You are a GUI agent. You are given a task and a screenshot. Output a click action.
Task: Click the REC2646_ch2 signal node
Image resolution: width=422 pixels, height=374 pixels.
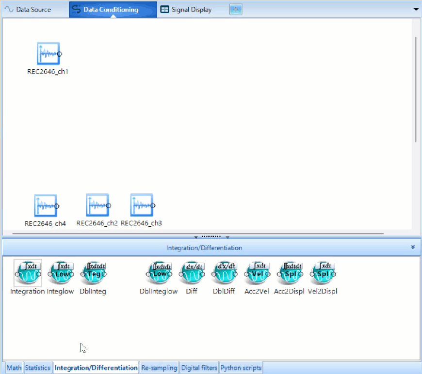97,205
